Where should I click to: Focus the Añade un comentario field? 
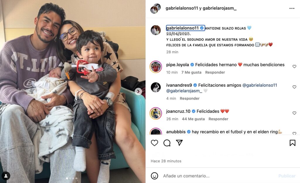click(218, 176)
